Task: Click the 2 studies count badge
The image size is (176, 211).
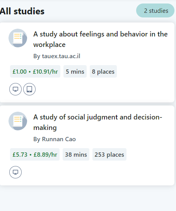Action: coord(155,10)
